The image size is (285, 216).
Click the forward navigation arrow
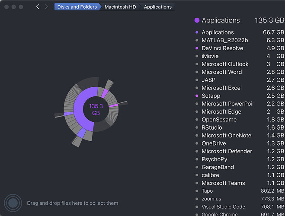click(46, 7)
